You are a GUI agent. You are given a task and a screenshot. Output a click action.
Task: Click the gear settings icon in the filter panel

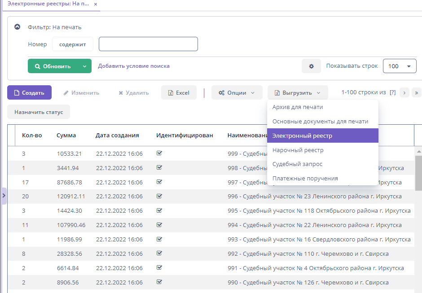[311, 66]
